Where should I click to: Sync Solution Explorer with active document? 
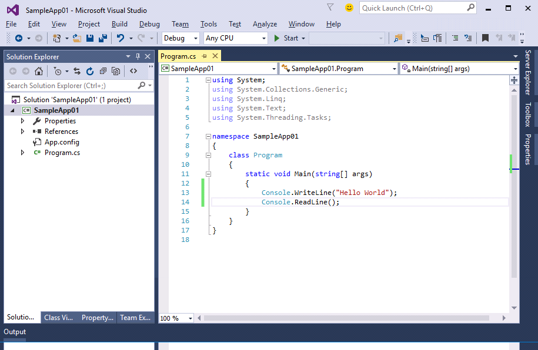click(77, 71)
